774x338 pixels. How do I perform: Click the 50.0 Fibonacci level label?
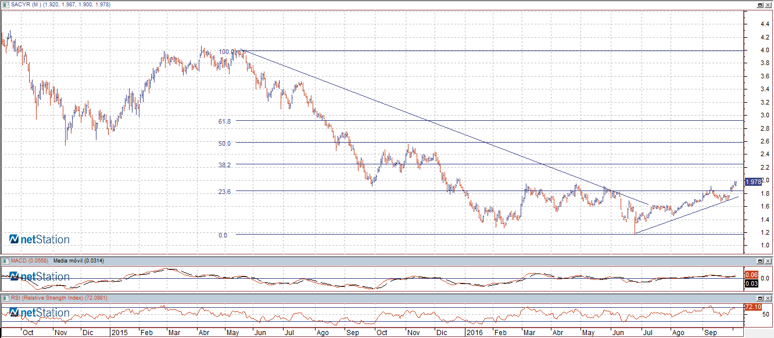pyautogui.click(x=225, y=143)
